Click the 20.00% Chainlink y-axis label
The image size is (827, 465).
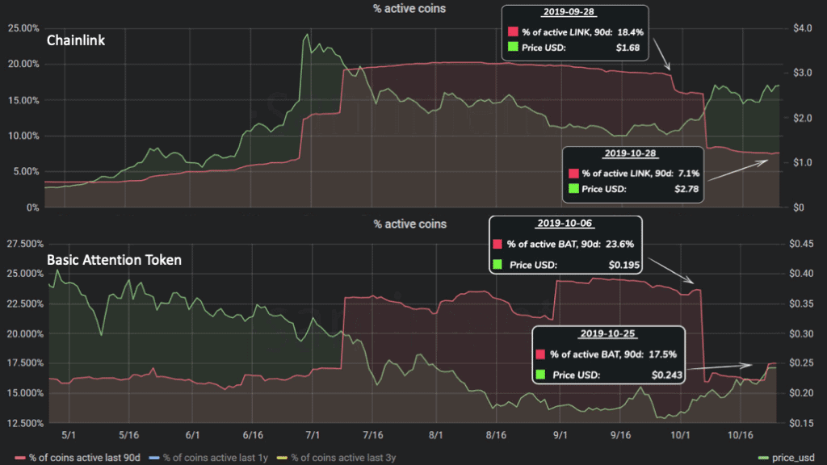point(23,64)
